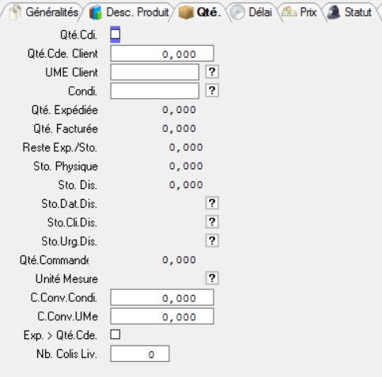This screenshot has height=377, width=382.
Task: Click the C.Conv.Condi. input field
Action: [x=162, y=297]
